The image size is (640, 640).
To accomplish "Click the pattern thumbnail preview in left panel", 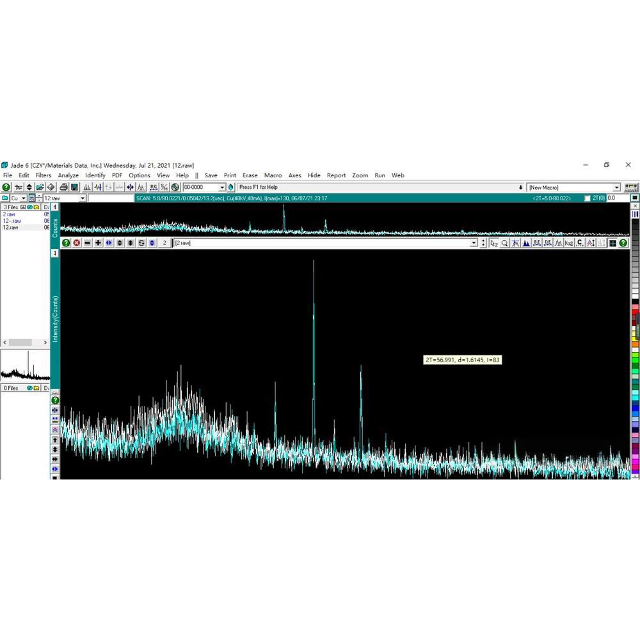I will click(x=26, y=365).
